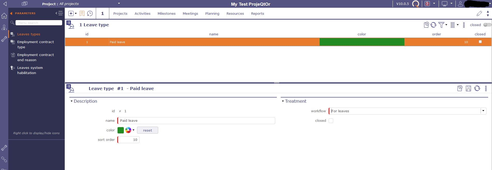Open the Projects menu
The width and height of the screenshot is (492, 170).
pos(120,13)
